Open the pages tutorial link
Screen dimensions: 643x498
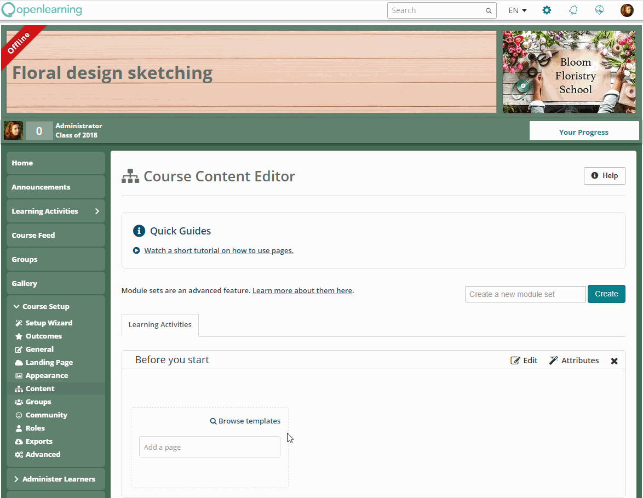(x=219, y=250)
